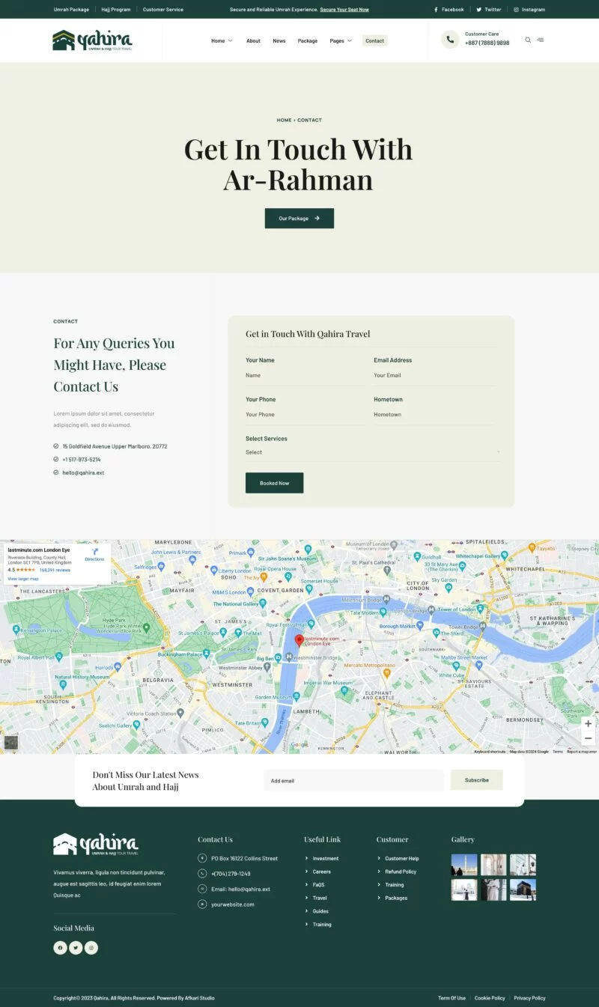Viewport: 599px width, 1007px height.
Task: Zoom out on the map with minus
Action: click(588, 738)
